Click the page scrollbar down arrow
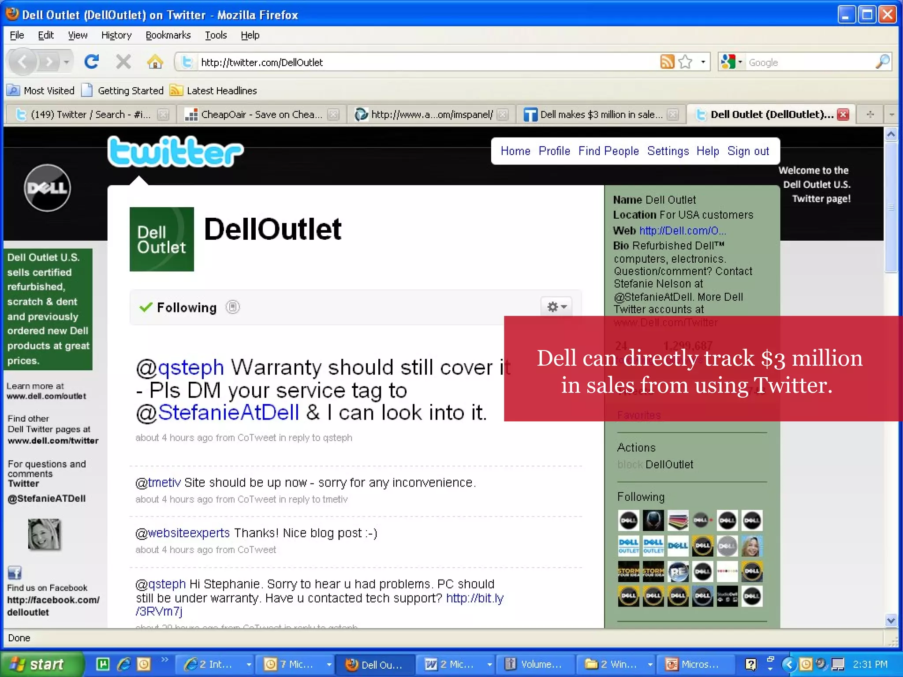The width and height of the screenshot is (903, 677). pyautogui.click(x=891, y=621)
